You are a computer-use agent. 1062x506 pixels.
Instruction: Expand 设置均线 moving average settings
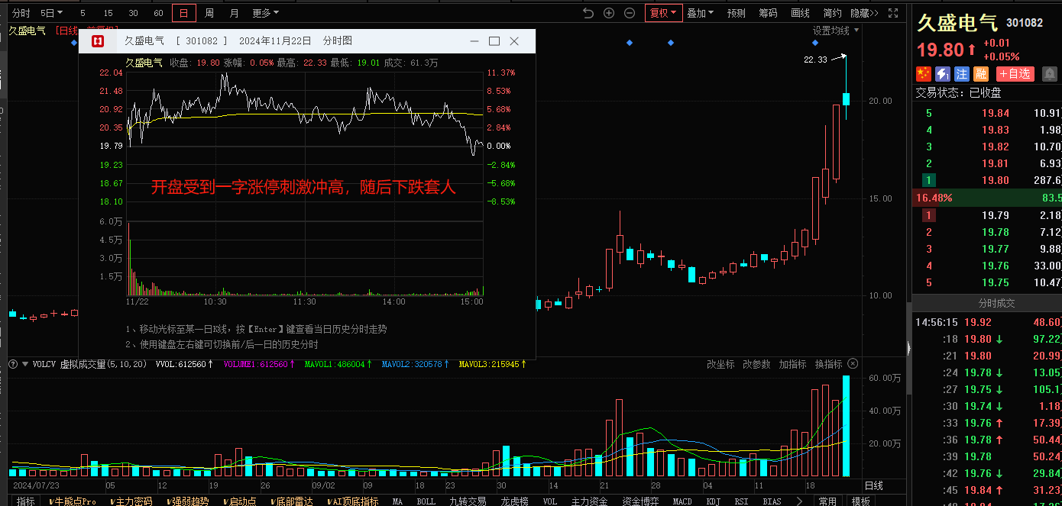pyautogui.click(x=836, y=31)
